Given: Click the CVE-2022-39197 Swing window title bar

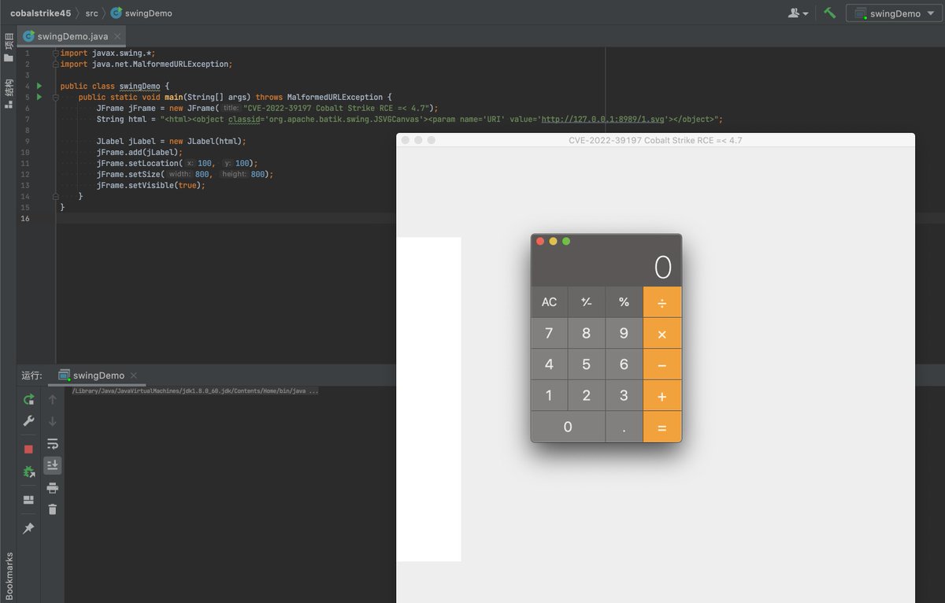Looking at the screenshot, I should click(x=655, y=140).
